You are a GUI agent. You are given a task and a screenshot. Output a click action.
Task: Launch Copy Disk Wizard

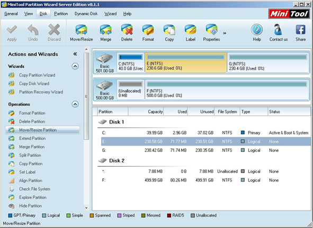tap(34, 83)
